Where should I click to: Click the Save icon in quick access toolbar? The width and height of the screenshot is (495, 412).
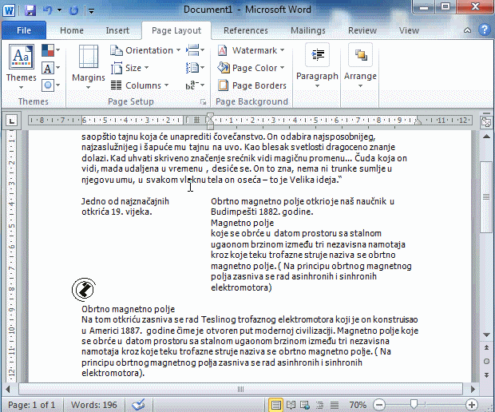[30, 10]
